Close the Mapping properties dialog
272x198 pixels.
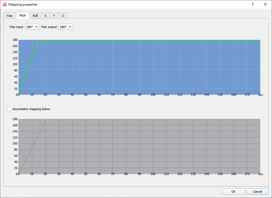pyautogui.click(x=265, y=4)
